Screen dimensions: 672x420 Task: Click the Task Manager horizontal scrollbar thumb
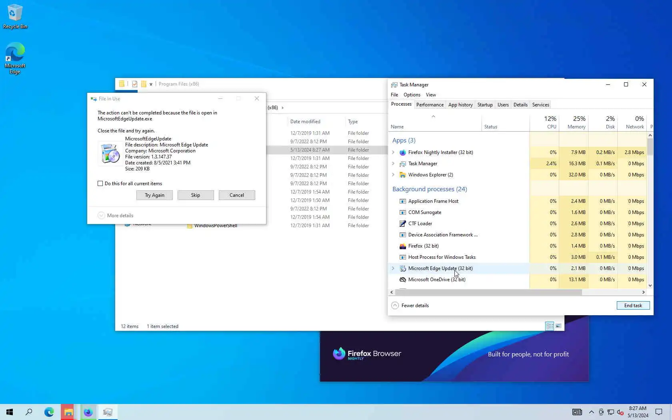click(x=488, y=292)
